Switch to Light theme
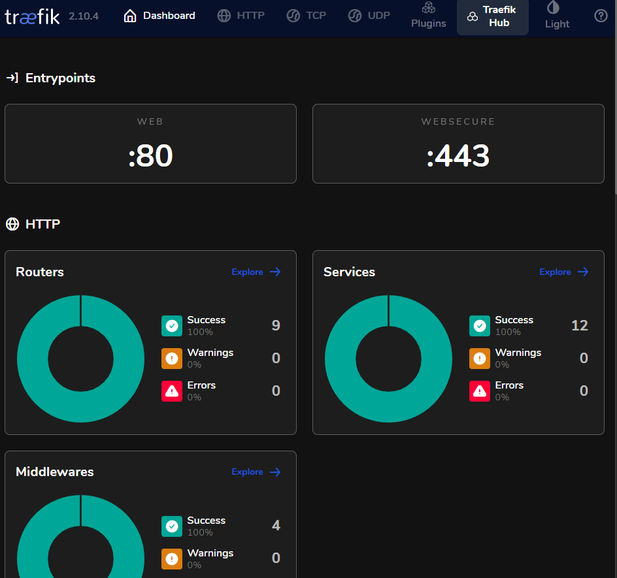This screenshot has height=578, width=617. coord(556,16)
